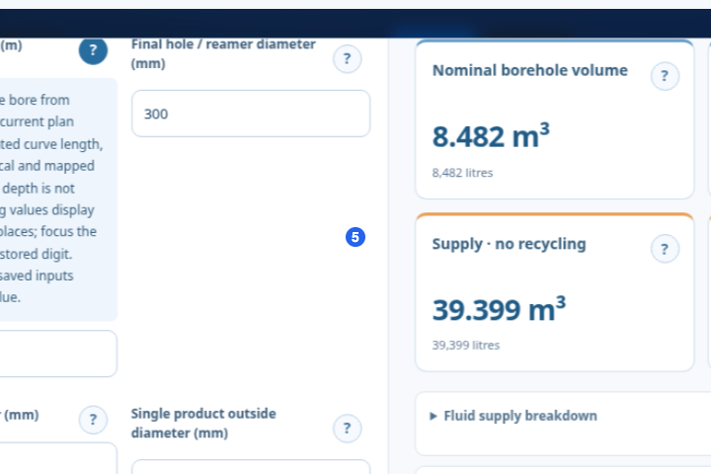
Task: Click the 39,399 litres text
Action: coord(466,346)
